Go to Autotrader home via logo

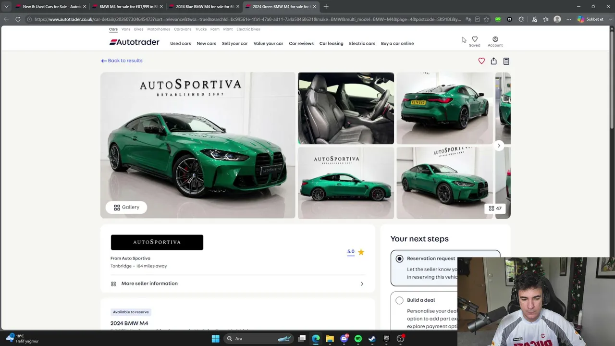134,42
